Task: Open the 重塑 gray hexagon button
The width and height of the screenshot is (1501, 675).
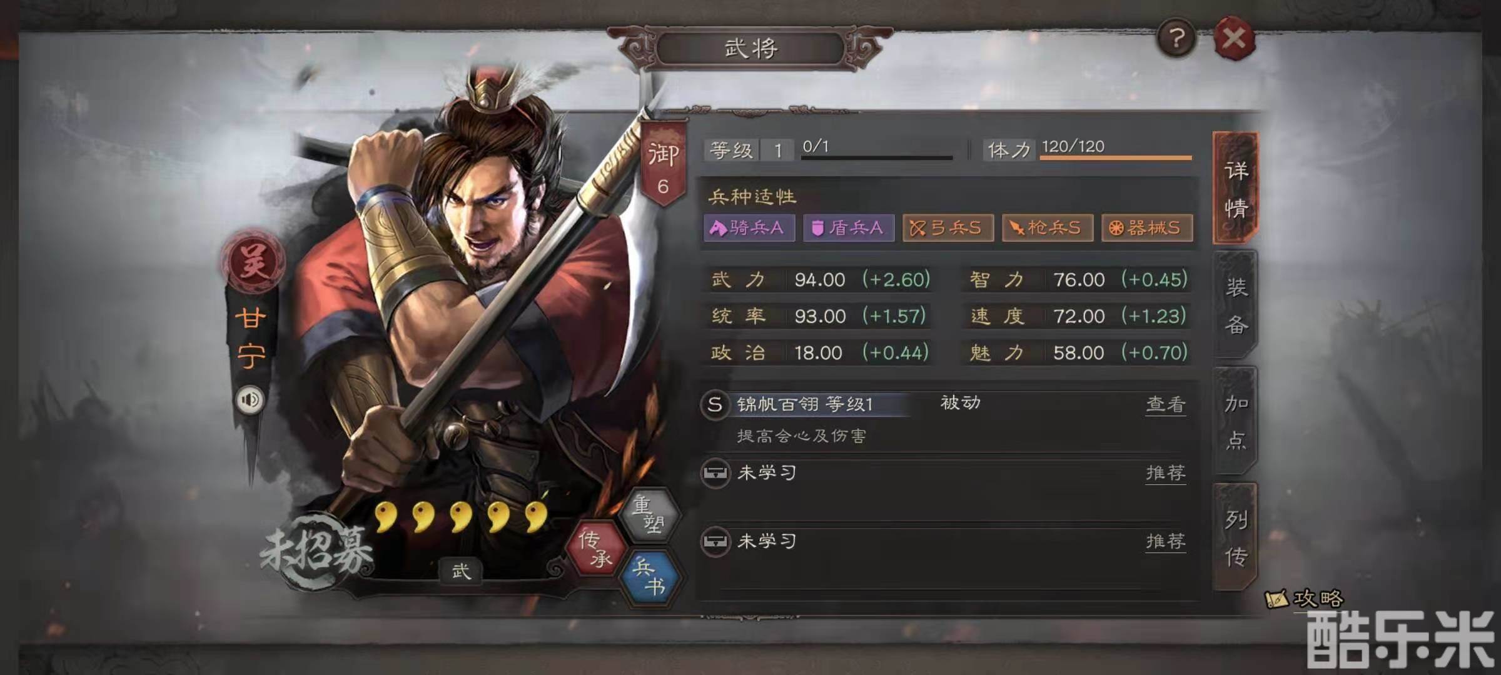Action: coord(649,514)
